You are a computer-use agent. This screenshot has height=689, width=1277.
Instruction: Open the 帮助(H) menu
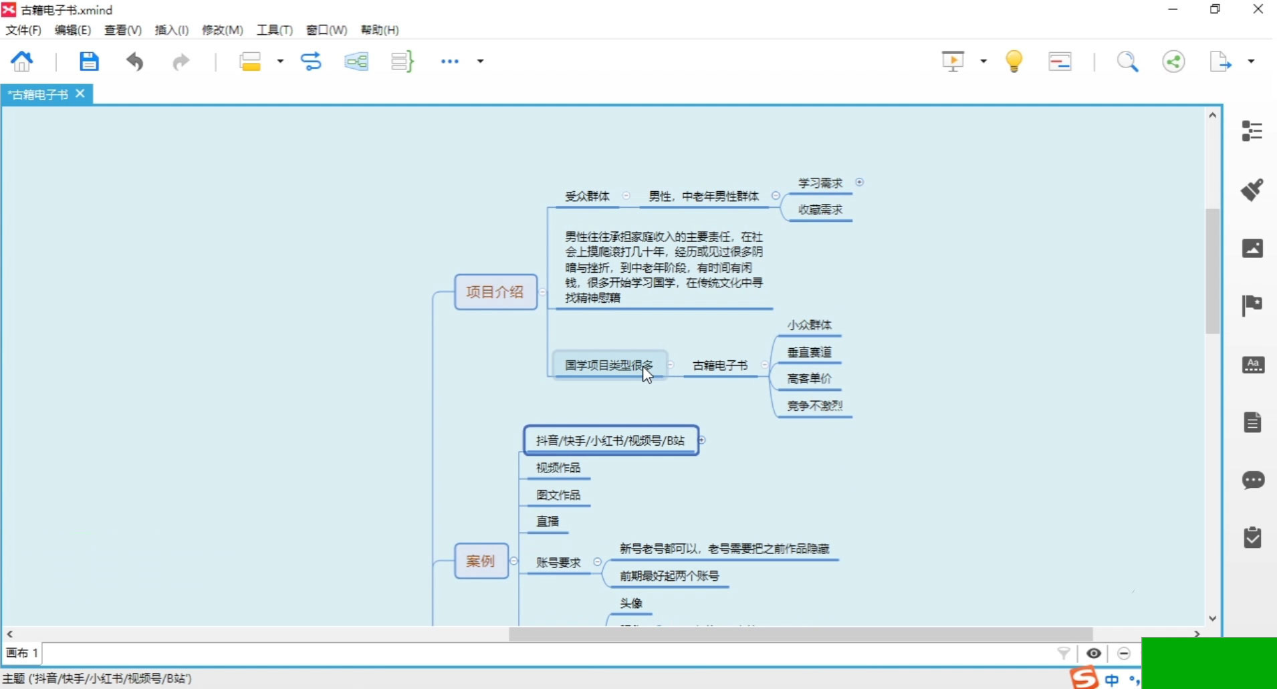point(379,30)
